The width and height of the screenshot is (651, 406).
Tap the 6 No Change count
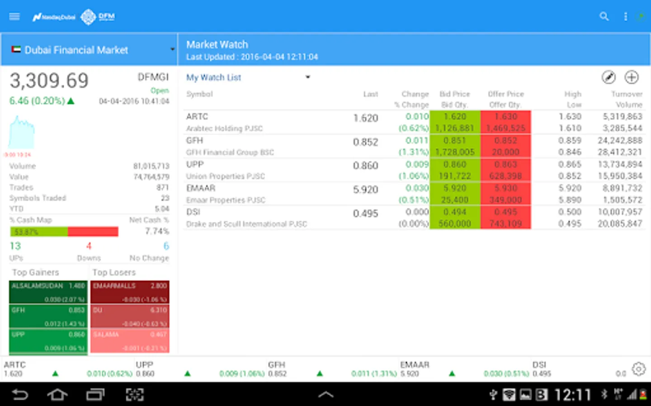[x=166, y=246]
